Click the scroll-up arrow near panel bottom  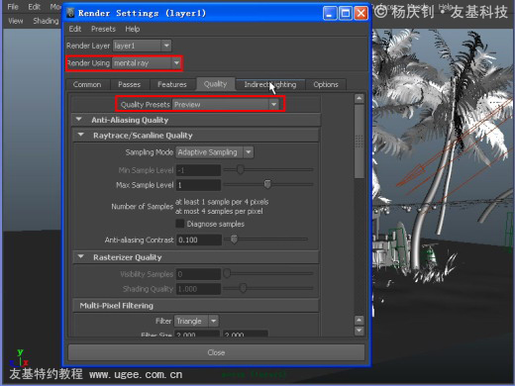coord(360,320)
